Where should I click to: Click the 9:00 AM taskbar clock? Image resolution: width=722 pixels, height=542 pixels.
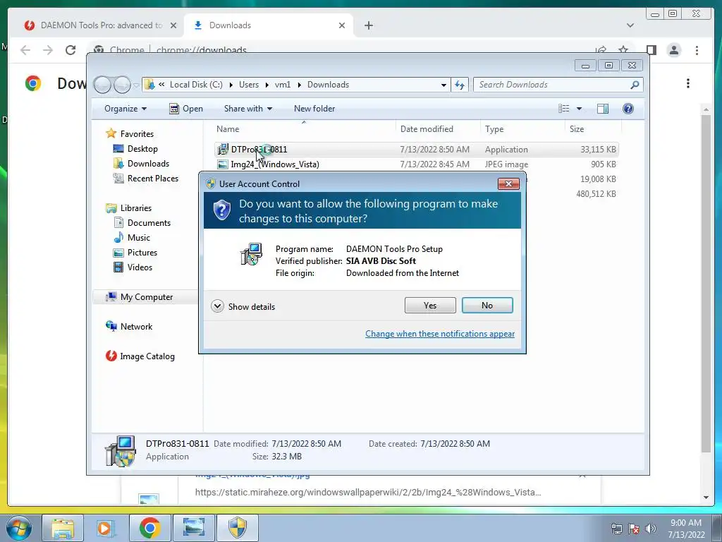[686, 529]
